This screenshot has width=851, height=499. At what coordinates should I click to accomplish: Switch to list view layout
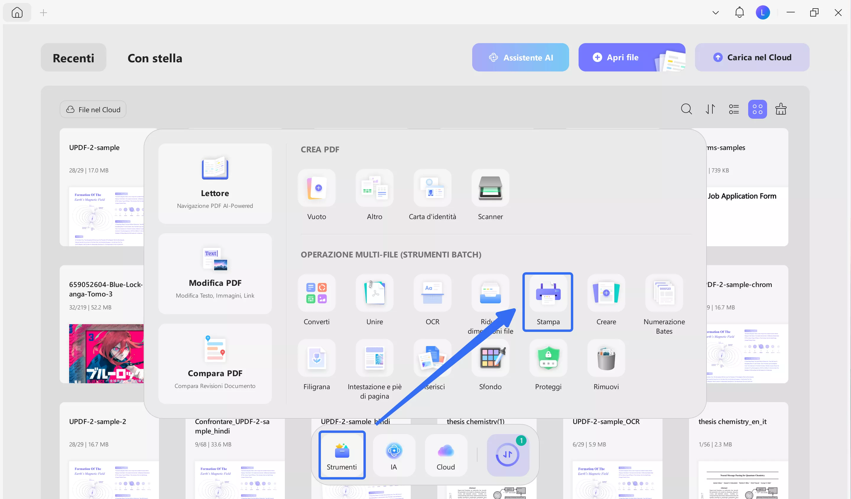click(733, 109)
